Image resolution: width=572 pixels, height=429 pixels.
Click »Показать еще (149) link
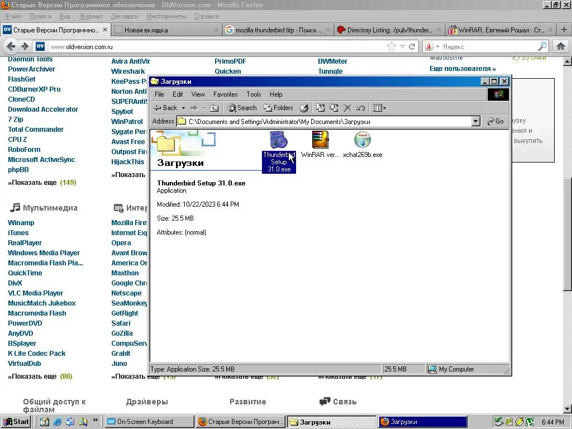[42, 183]
